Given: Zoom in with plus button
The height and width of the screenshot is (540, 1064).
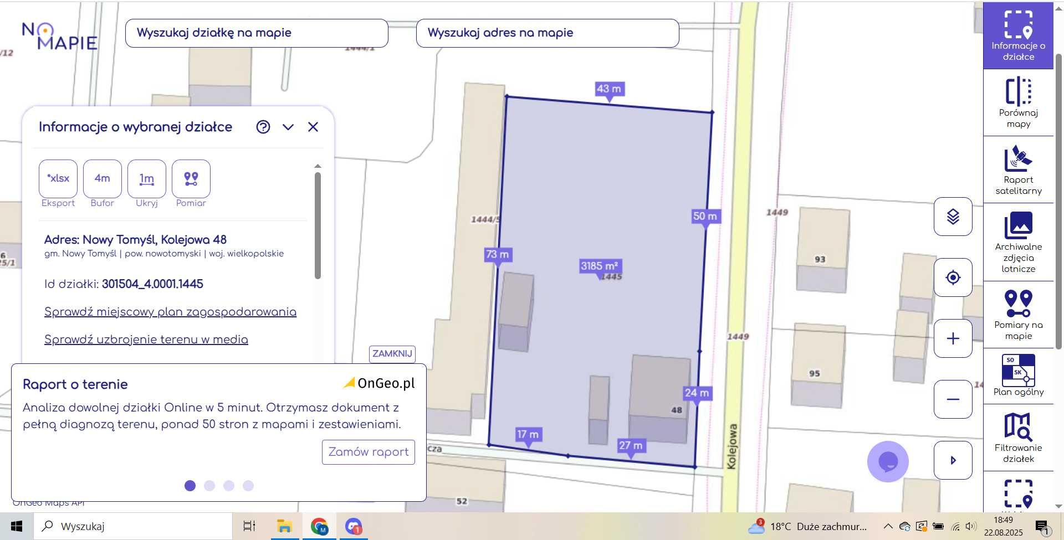Looking at the screenshot, I should click(953, 338).
